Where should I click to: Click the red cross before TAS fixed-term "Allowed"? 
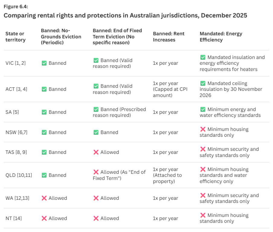click(96, 152)
